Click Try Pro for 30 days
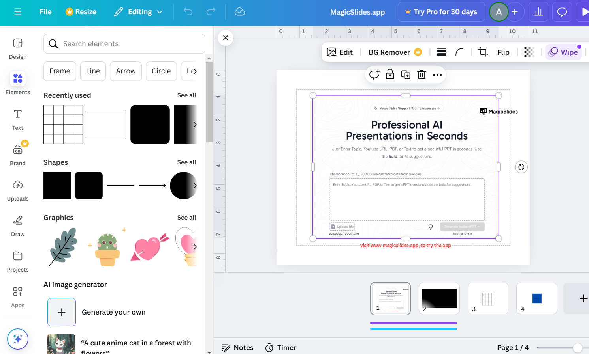The height and width of the screenshot is (354, 589). click(441, 12)
